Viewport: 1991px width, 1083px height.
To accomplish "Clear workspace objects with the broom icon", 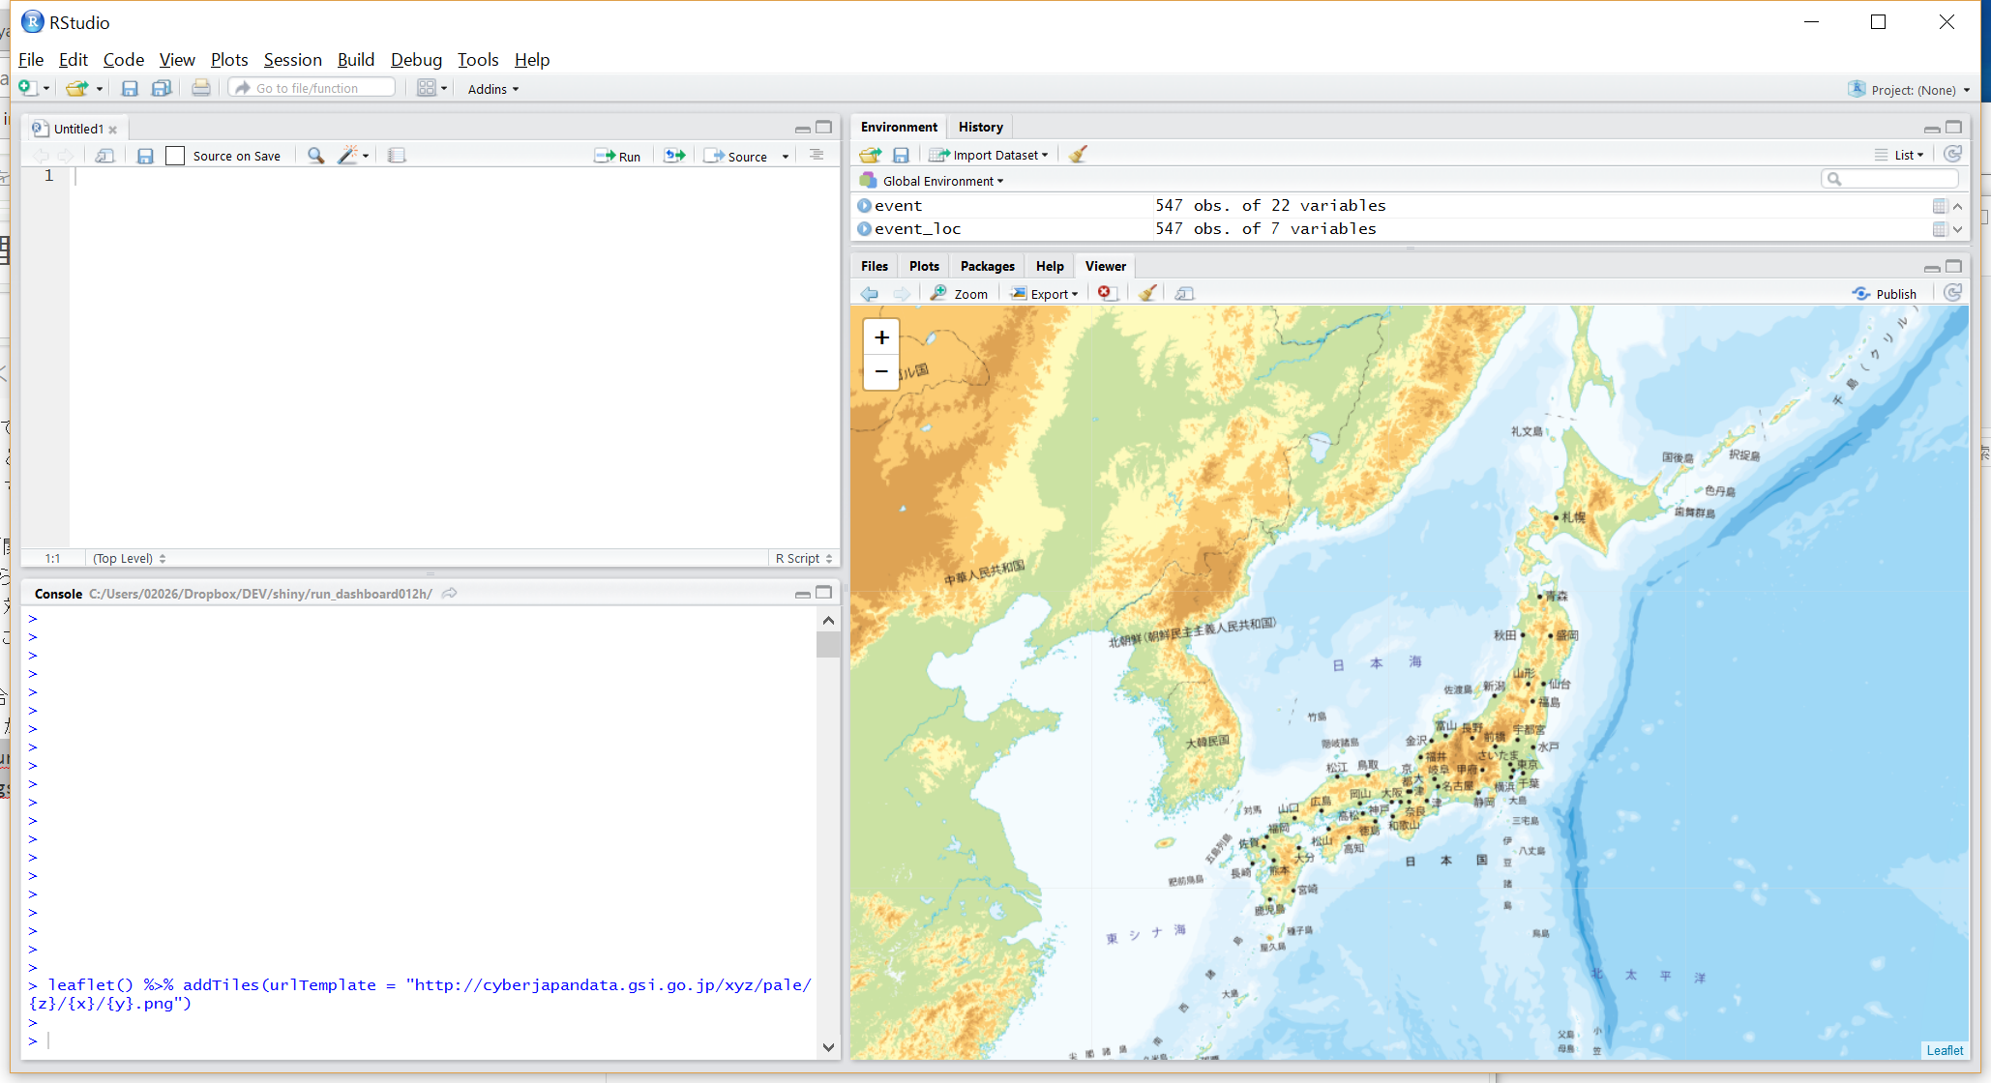I will [x=1078, y=154].
